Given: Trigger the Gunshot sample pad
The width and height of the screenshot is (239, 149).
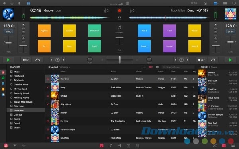Looking at the screenshot, I should pyautogui.click(x=69, y=31).
